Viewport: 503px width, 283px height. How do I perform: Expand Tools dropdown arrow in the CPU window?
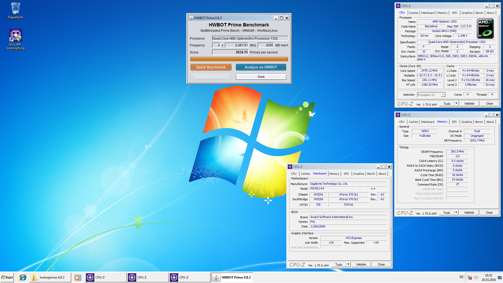point(456,104)
